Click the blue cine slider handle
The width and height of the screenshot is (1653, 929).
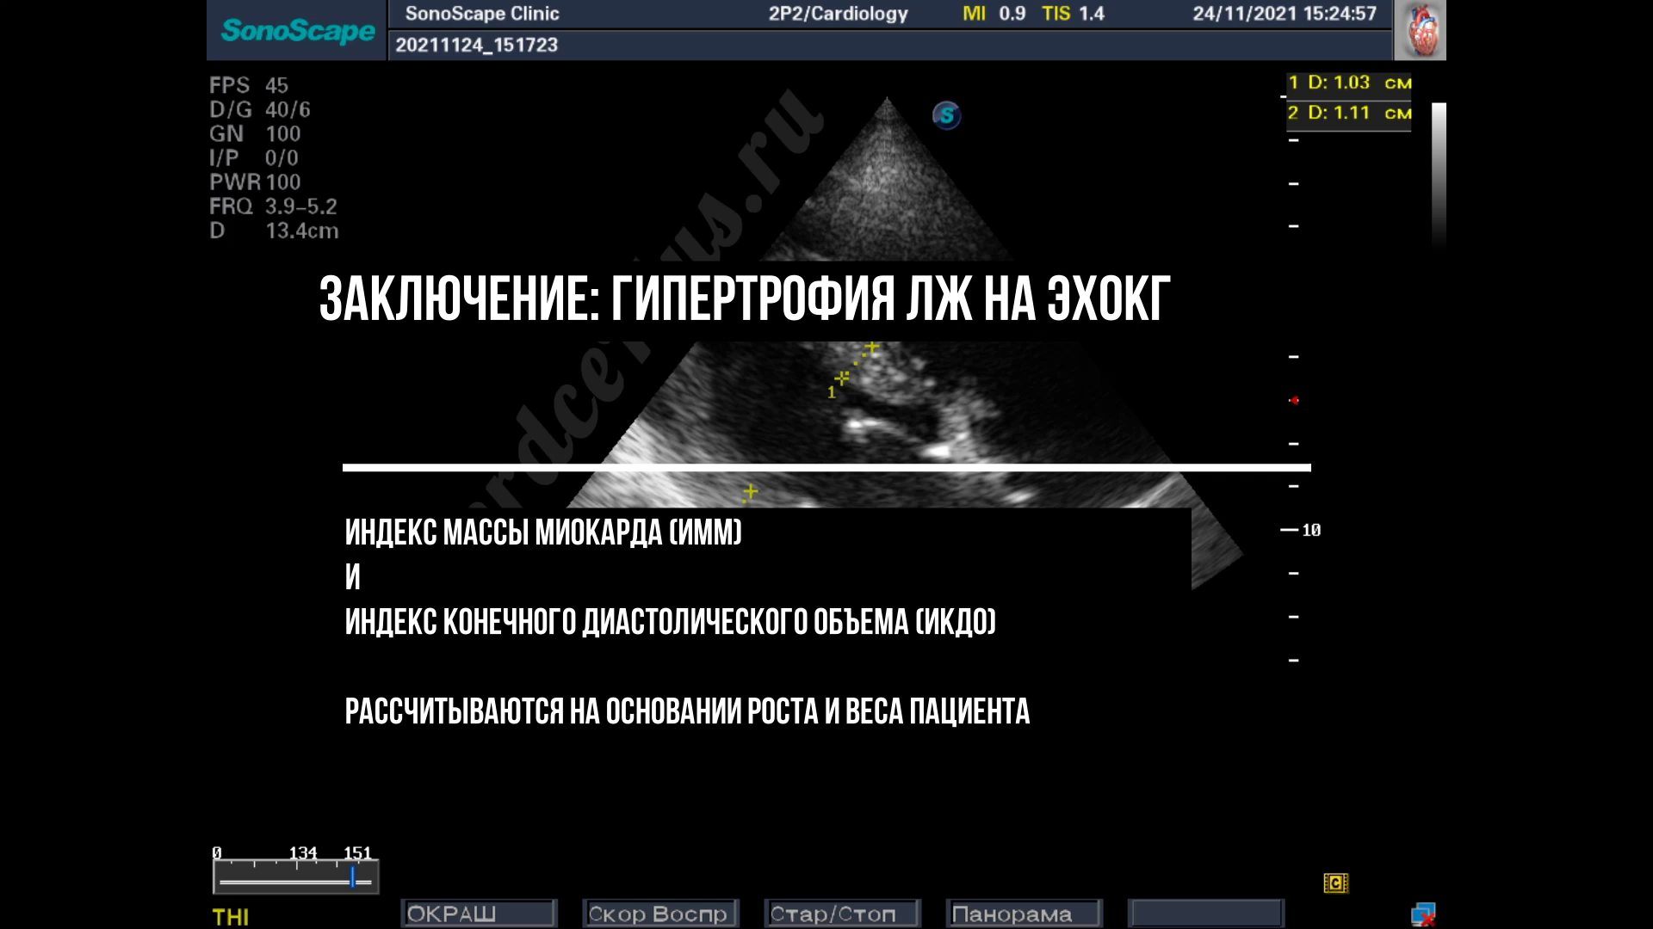coord(353,878)
